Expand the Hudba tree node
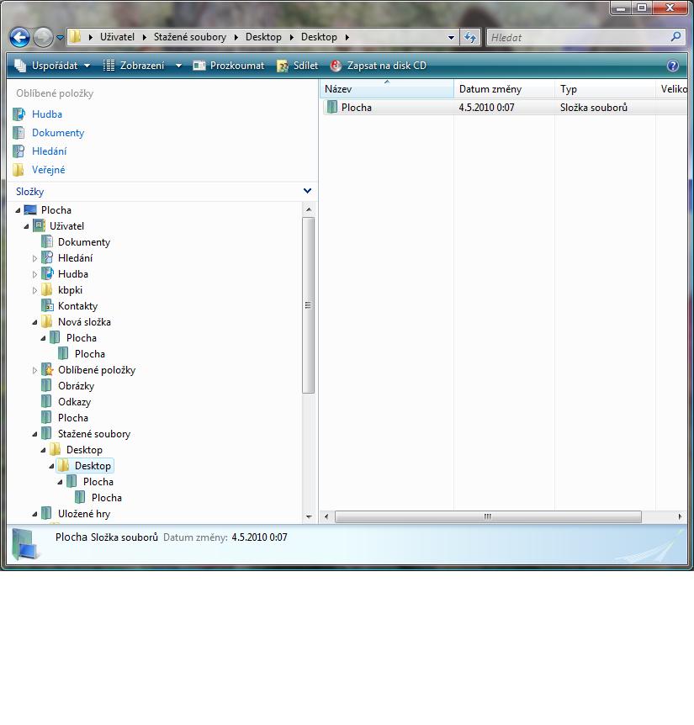The height and width of the screenshot is (725, 694). pos(34,275)
